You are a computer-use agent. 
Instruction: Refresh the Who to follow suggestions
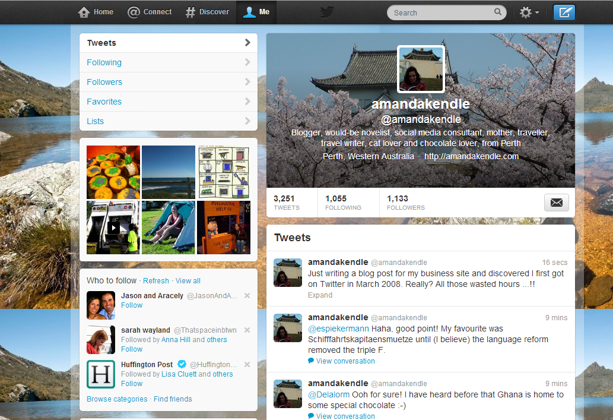pos(155,280)
